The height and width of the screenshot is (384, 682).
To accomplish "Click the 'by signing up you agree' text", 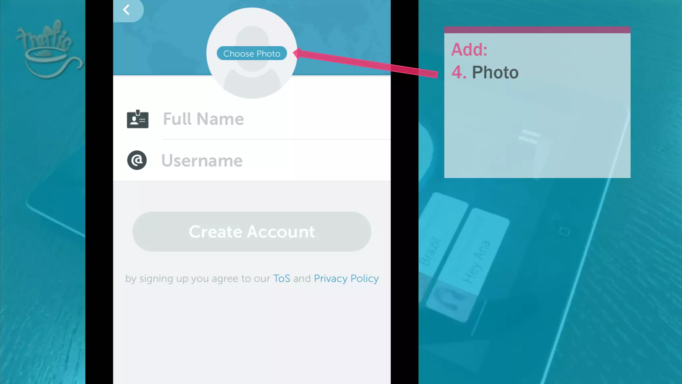I will (197, 279).
